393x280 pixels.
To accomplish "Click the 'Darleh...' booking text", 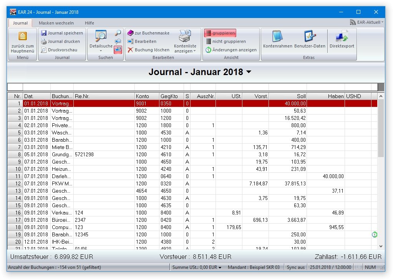I will [x=61, y=176].
